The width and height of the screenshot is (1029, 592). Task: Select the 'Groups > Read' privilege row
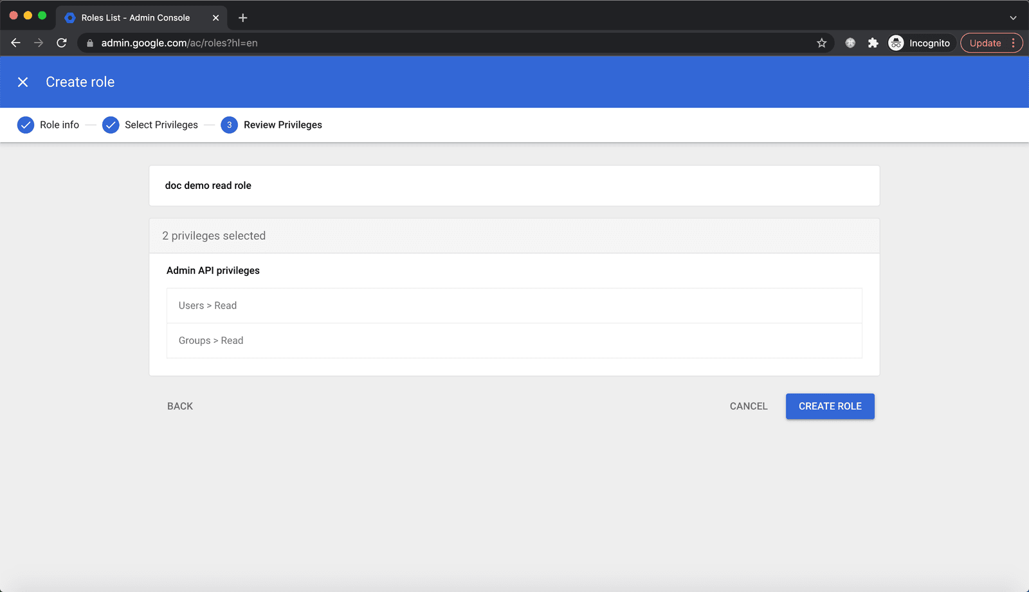[514, 341]
